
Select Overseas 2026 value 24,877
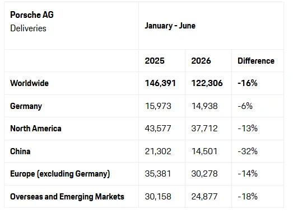[204, 197]
